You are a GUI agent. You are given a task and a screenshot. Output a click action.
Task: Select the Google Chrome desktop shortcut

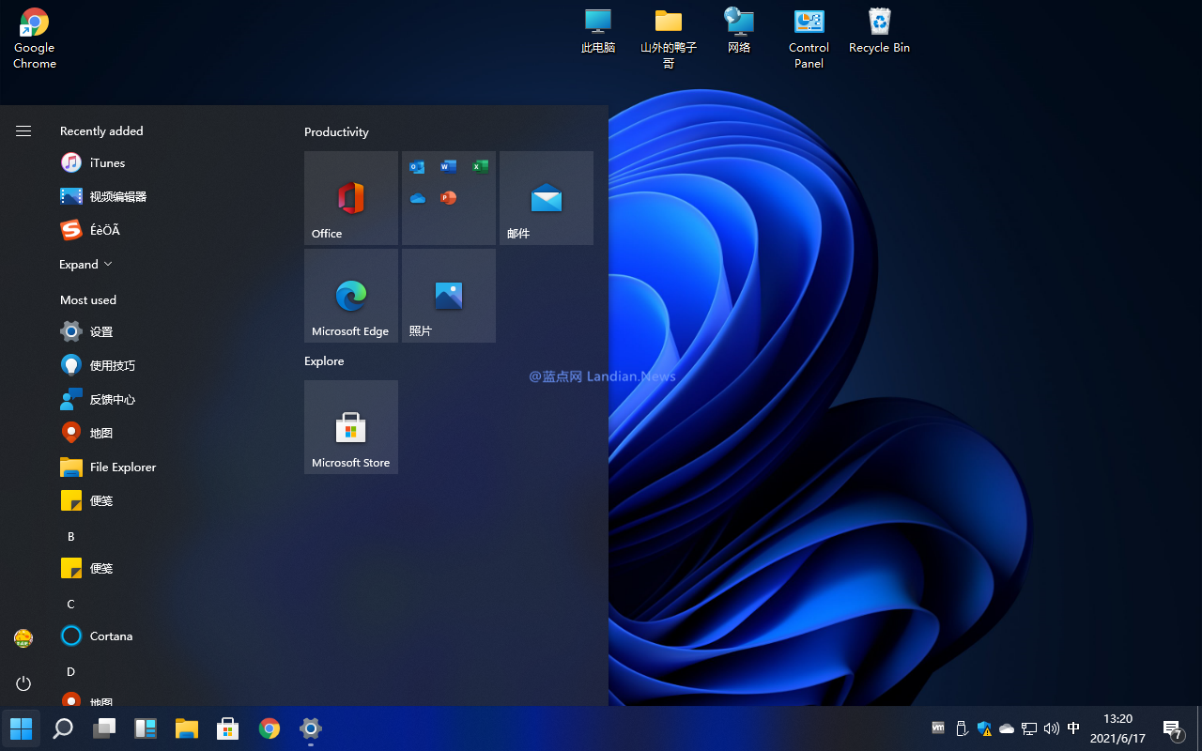click(35, 38)
